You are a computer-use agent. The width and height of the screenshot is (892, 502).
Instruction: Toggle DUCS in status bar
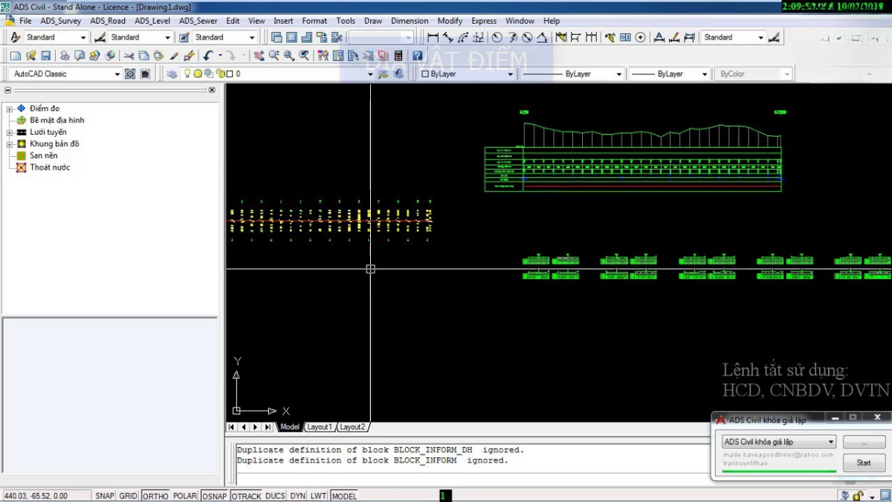pyautogui.click(x=275, y=496)
